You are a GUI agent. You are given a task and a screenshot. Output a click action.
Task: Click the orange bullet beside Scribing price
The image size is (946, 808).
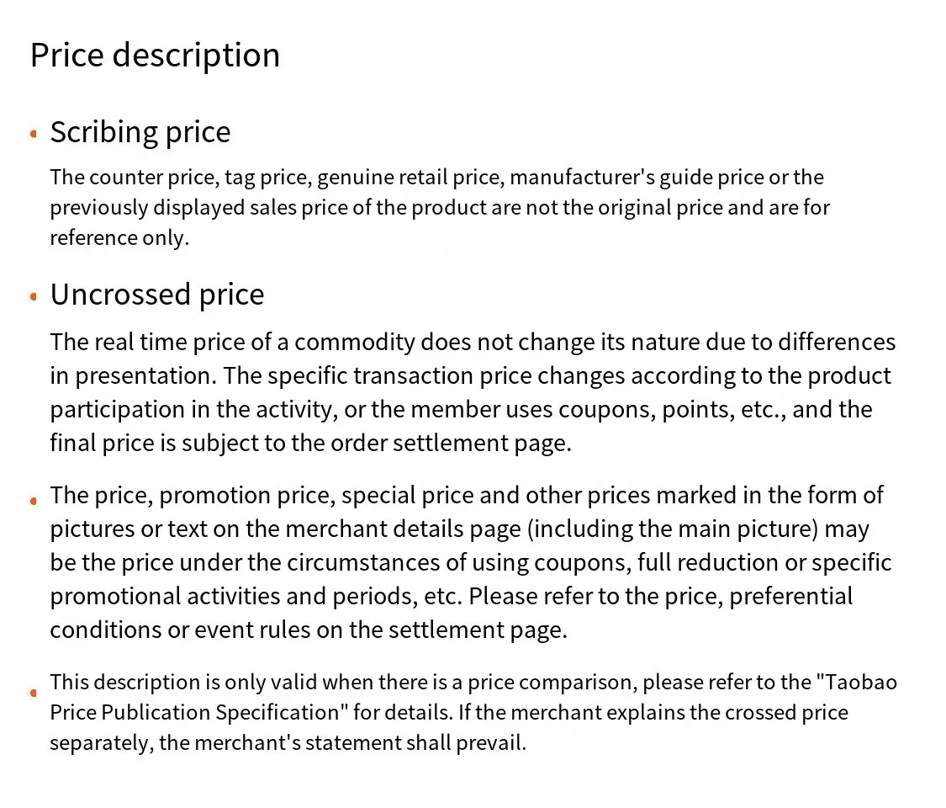click(x=34, y=134)
